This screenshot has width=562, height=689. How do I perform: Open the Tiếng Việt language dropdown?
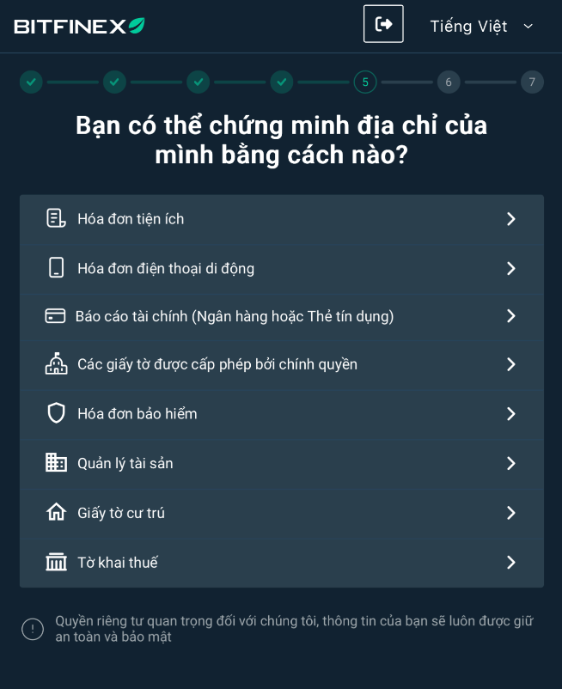[x=481, y=26]
